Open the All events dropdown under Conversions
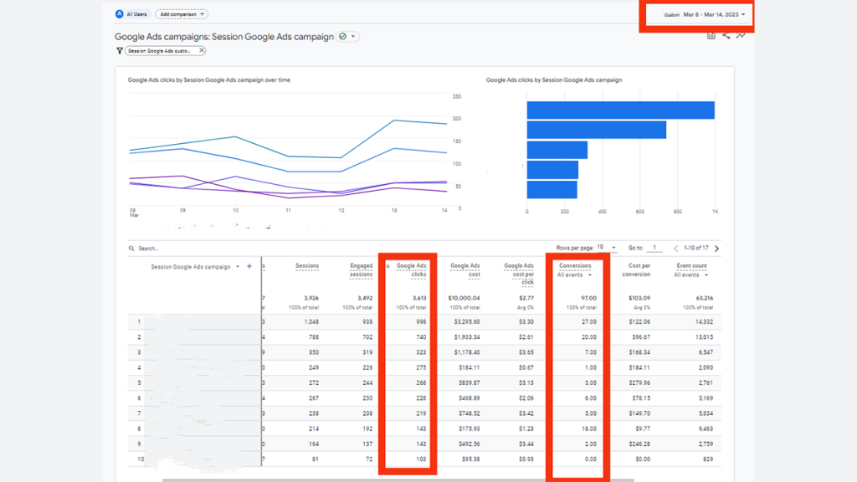 574,275
